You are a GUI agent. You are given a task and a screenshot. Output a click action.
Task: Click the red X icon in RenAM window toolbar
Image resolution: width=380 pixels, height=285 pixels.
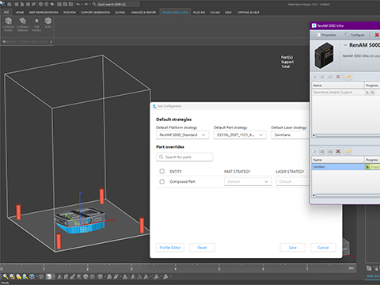pos(377,35)
